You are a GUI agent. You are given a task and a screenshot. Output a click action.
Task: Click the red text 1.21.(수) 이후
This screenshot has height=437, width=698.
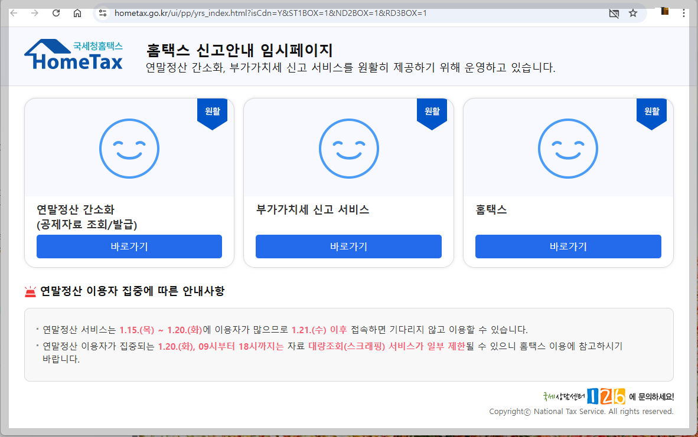tap(319, 330)
